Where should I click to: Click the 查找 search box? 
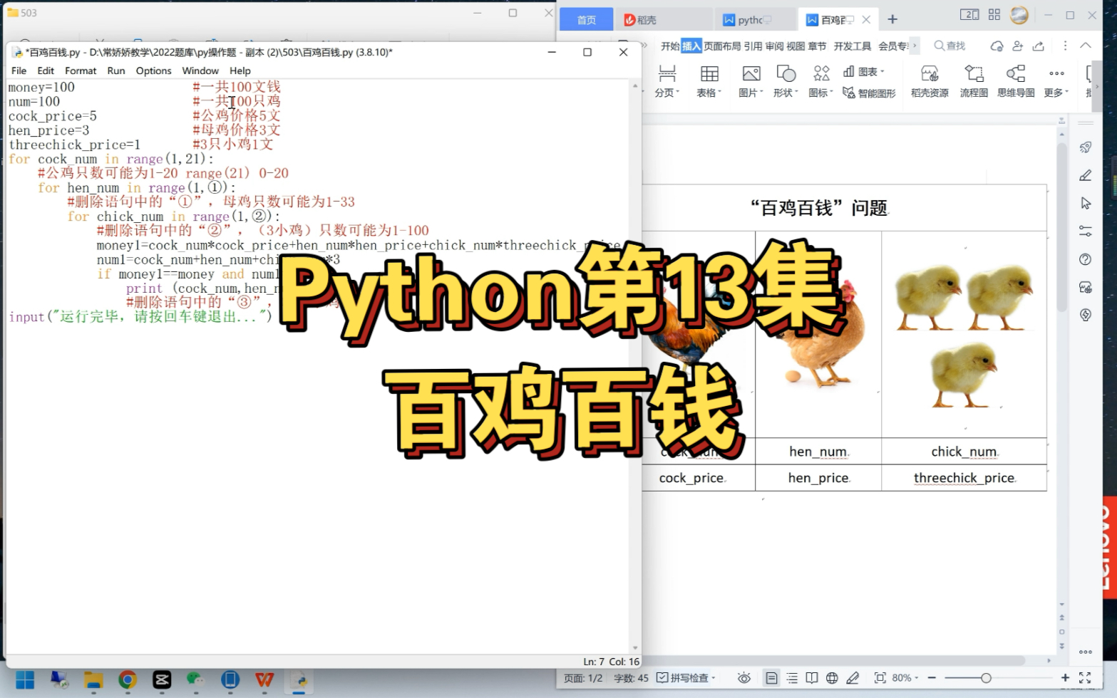[950, 46]
